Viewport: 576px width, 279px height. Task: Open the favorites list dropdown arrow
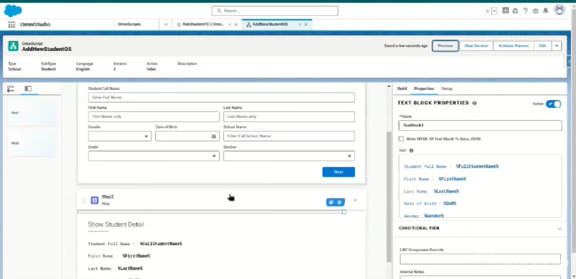coord(495,11)
